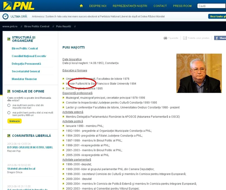Click arrow icon beside Sondaje de Opinie

[9, 91]
